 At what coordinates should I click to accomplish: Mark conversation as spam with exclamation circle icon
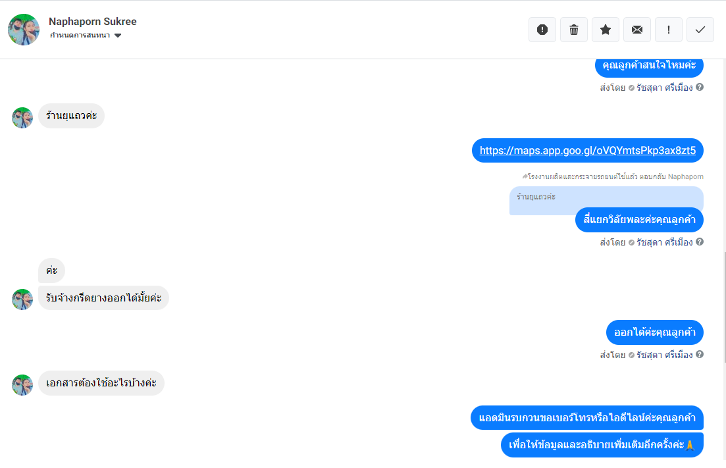542,30
